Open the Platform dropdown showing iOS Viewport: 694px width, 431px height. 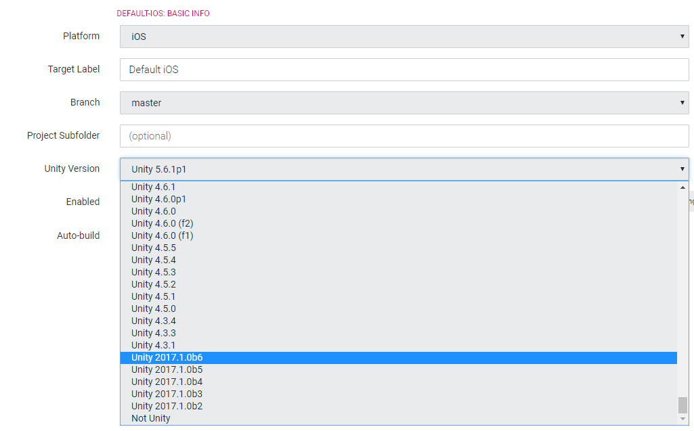point(404,37)
